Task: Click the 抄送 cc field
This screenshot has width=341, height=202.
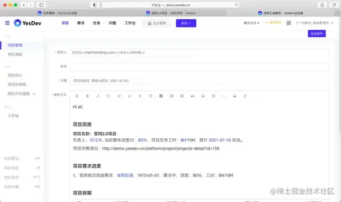Action: point(199,66)
